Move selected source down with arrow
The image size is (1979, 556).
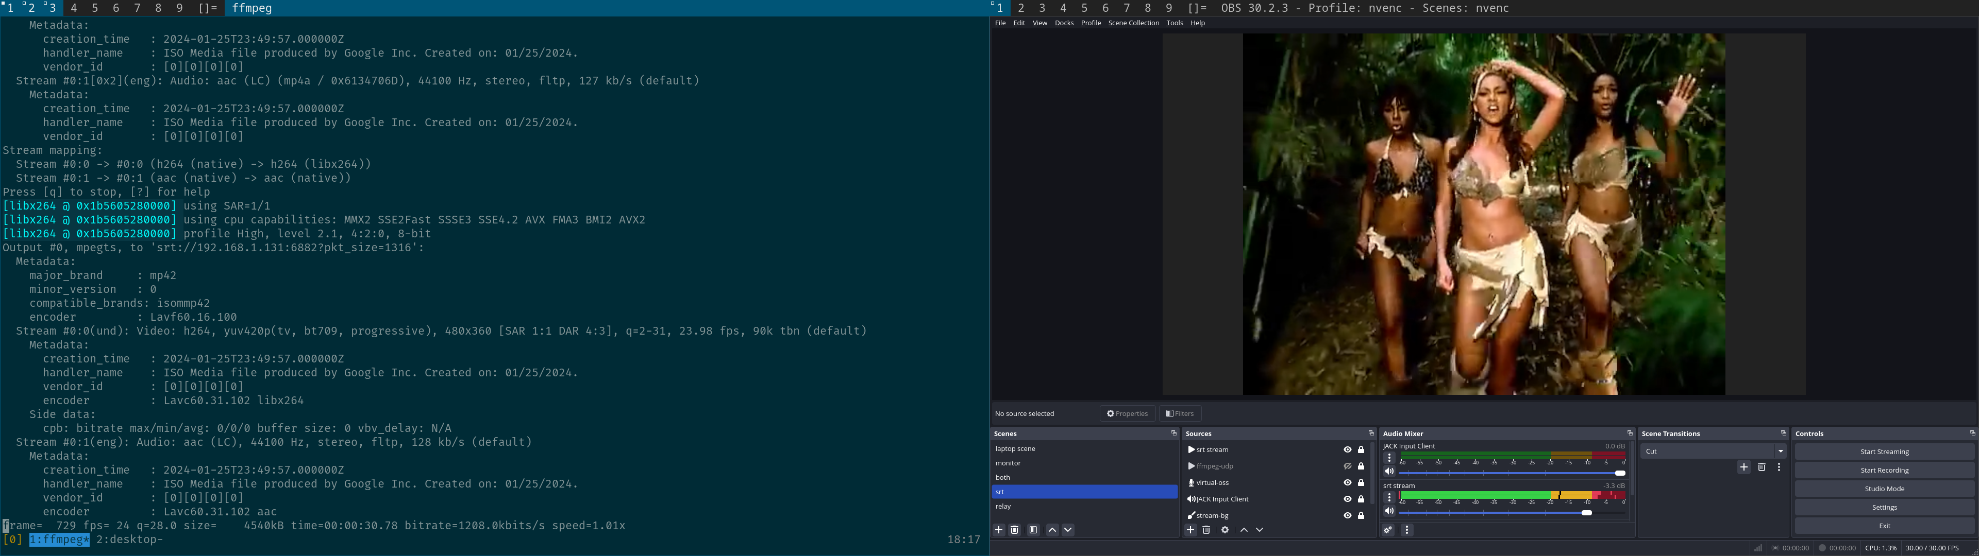[x=1259, y=530]
